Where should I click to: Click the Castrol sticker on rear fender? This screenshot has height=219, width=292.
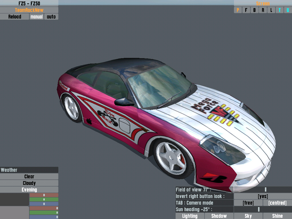(64, 86)
